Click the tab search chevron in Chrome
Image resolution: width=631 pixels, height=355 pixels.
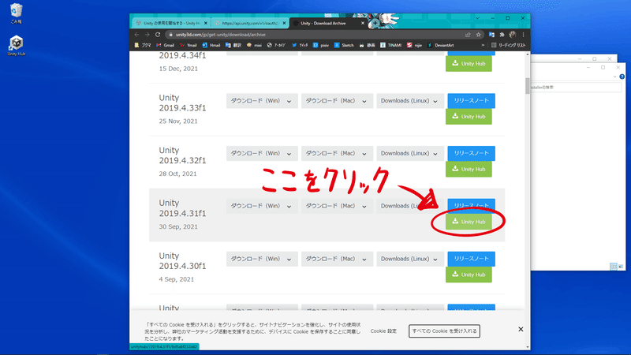point(477,18)
